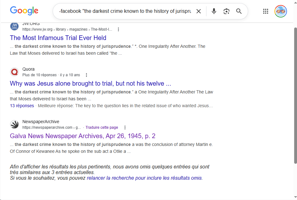297x200 pixels.
Task: Open the Quora result about Jesus's trial
Action: pyautogui.click(x=90, y=83)
